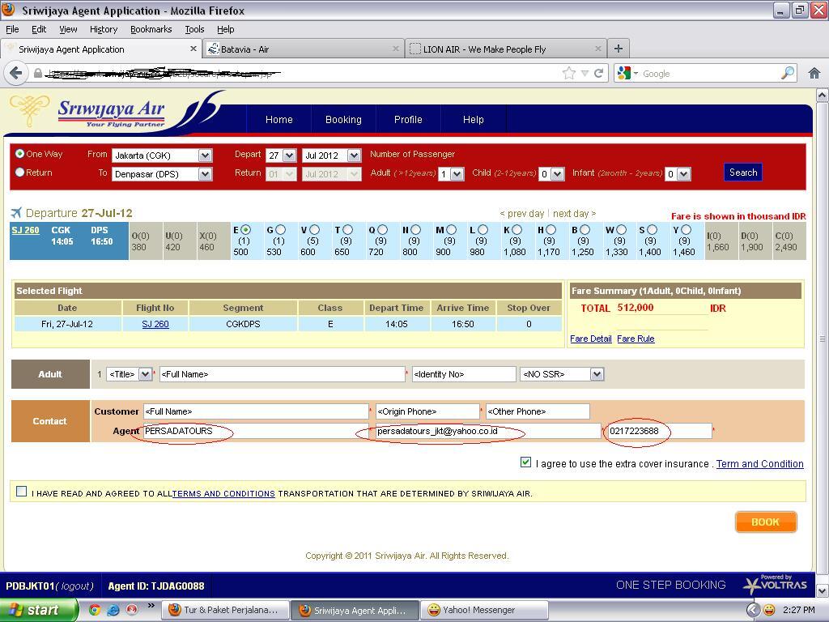This screenshot has width=829, height=622.
Task: Open the Home menu
Action: coord(278,120)
